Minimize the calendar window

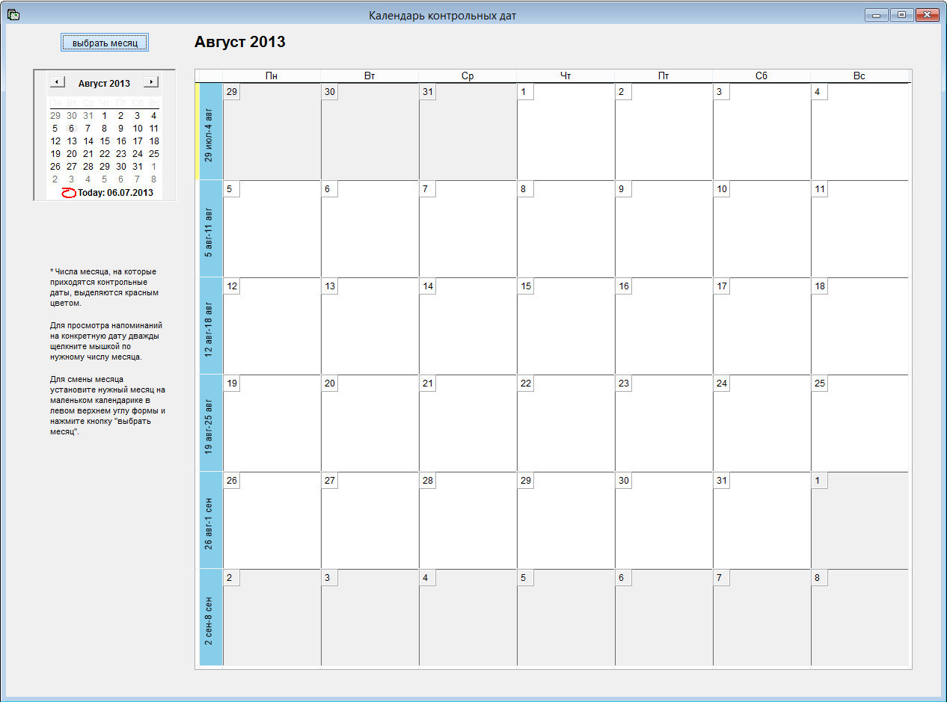coord(876,15)
